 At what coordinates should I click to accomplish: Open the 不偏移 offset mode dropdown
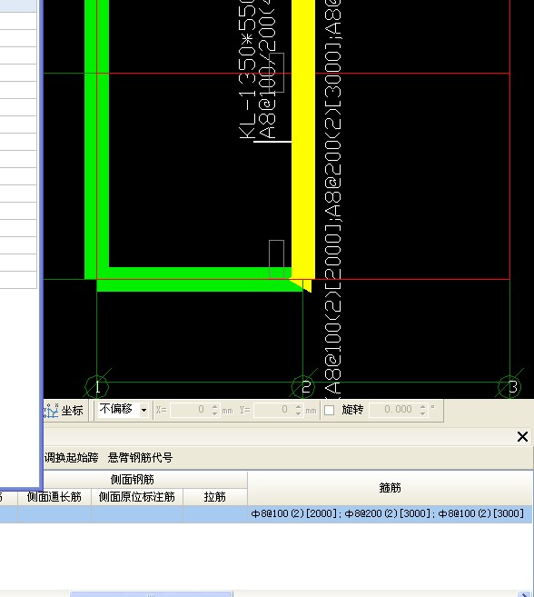point(143,410)
